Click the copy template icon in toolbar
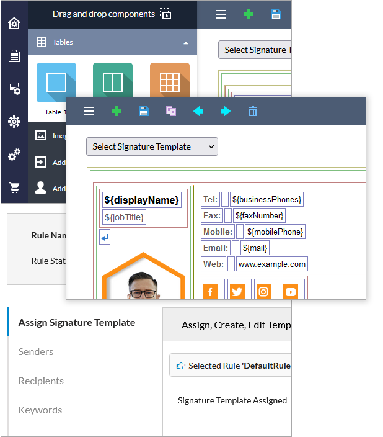383x437 pixels. 171,111
